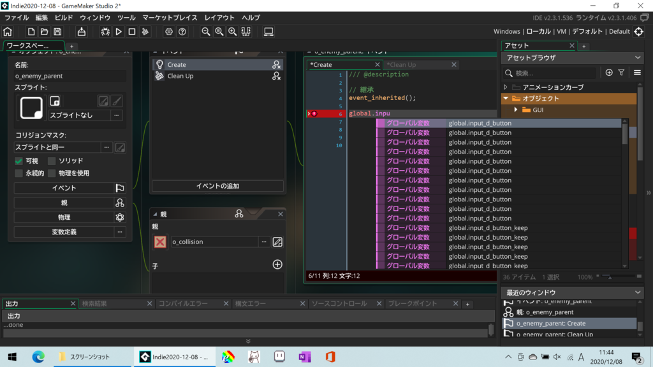This screenshot has width=653, height=367.
Task: Open Game Options gear in the toolbar
Action: tap(169, 31)
